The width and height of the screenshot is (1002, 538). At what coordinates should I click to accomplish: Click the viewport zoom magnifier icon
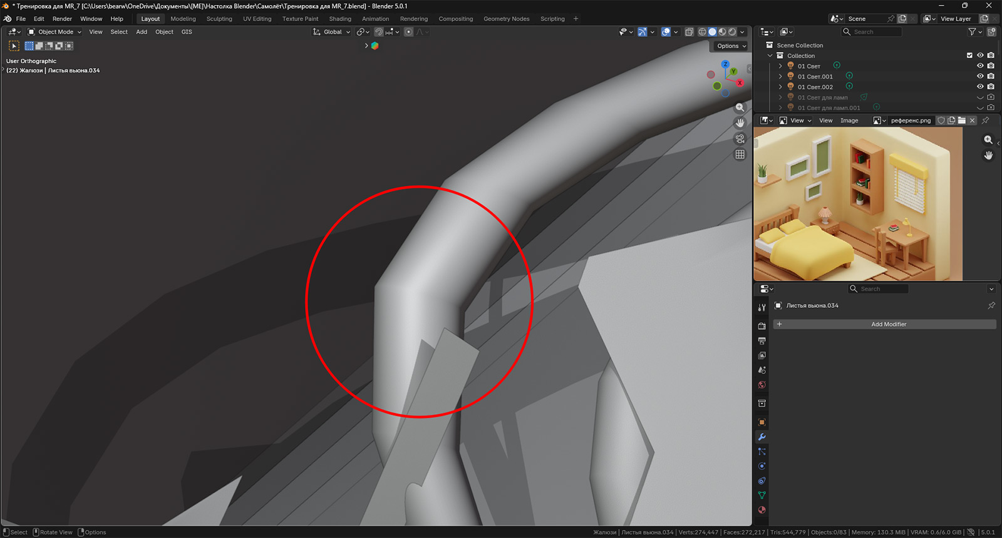740,108
